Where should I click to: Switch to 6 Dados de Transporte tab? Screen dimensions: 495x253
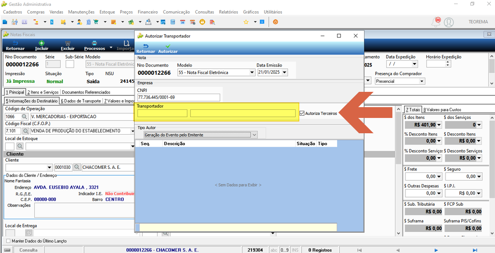(81, 101)
